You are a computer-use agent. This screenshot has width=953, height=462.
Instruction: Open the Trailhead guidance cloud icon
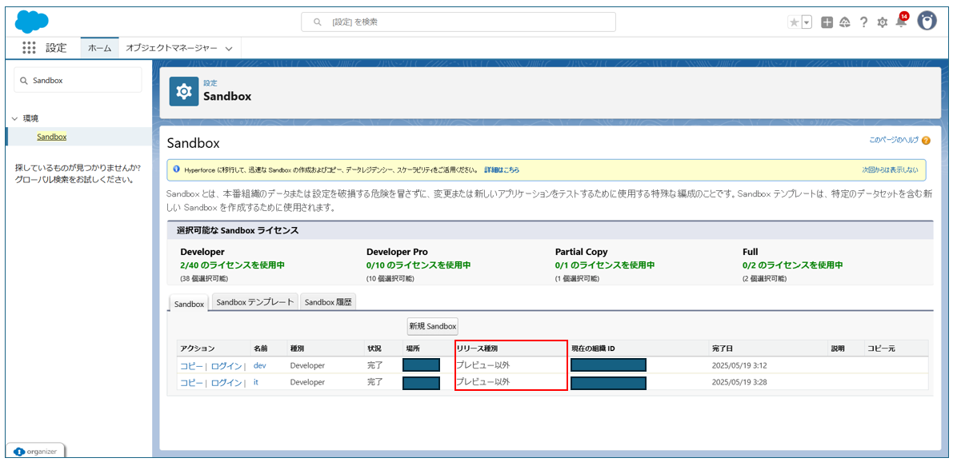click(844, 22)
